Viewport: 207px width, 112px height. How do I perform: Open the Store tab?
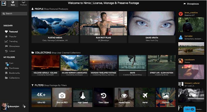[x=13, y=3]
